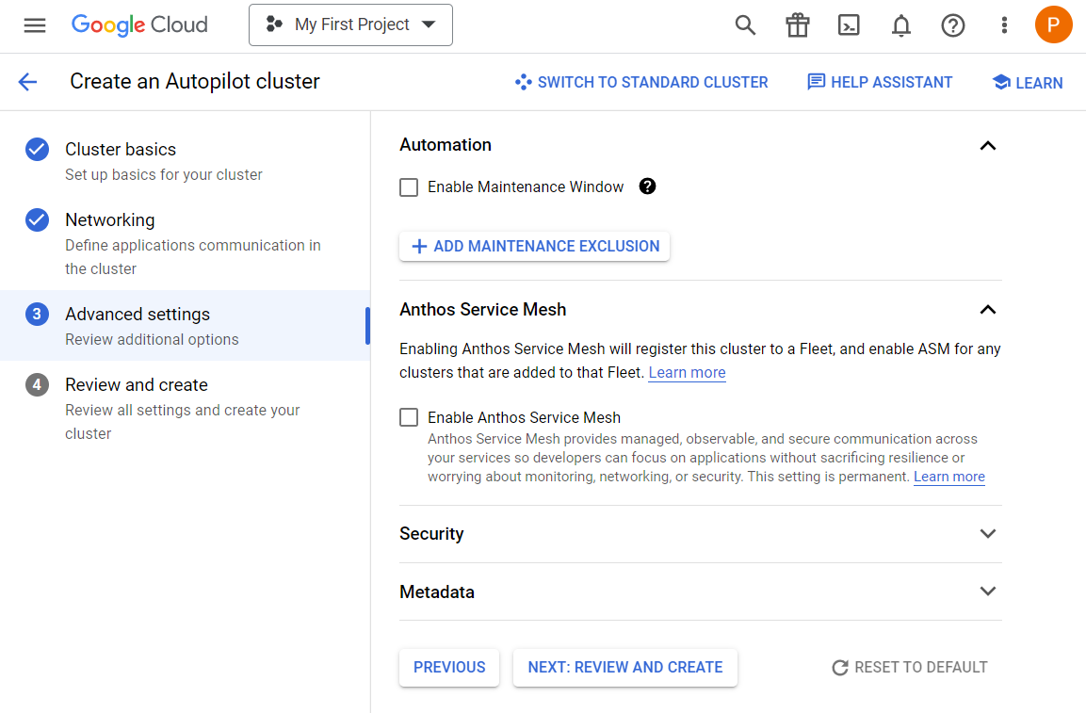The image size is (1086, 713).
Task: Collapse the Automation section
Action: (987, 145)
